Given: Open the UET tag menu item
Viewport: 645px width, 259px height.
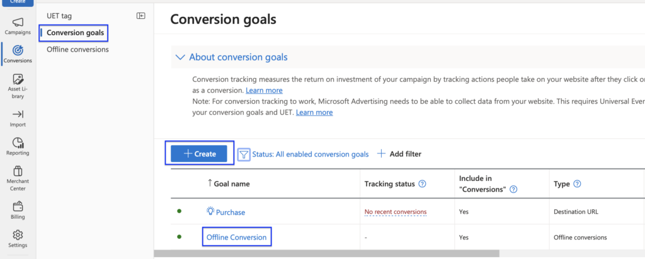Looking at the screenshot, I should [64, 14].
